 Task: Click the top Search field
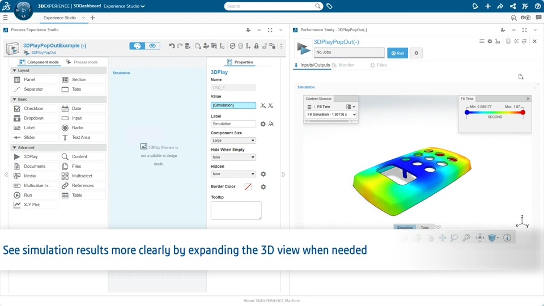(x=270, y=6)
